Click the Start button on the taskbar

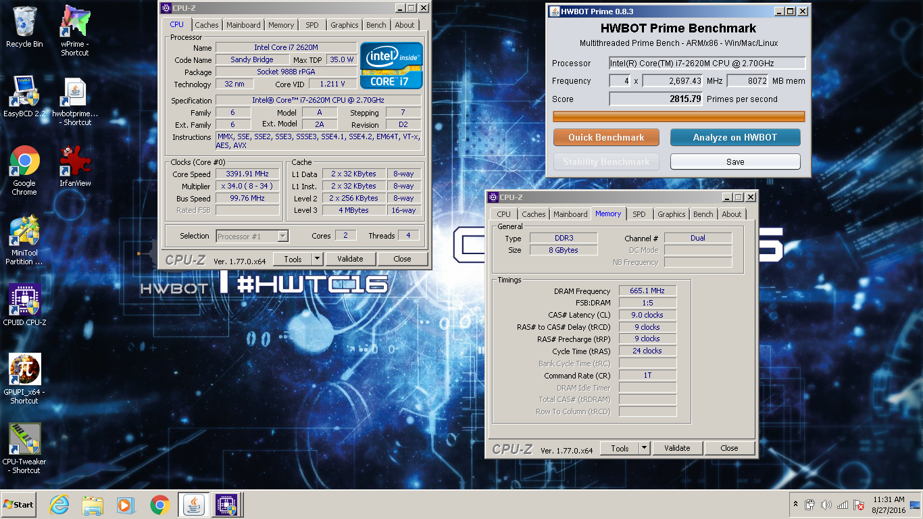(18, 504)
